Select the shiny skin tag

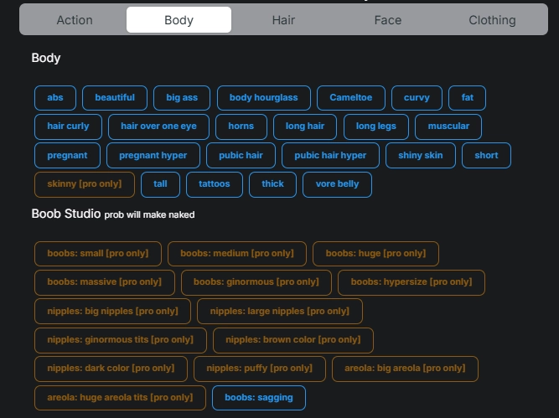[421, 156]
